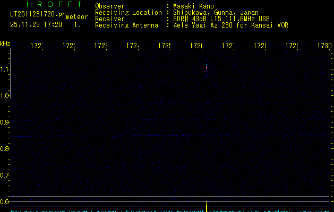334x212 pixels.
Task: Click the 1728 time axis label
Action: (260, 46)
